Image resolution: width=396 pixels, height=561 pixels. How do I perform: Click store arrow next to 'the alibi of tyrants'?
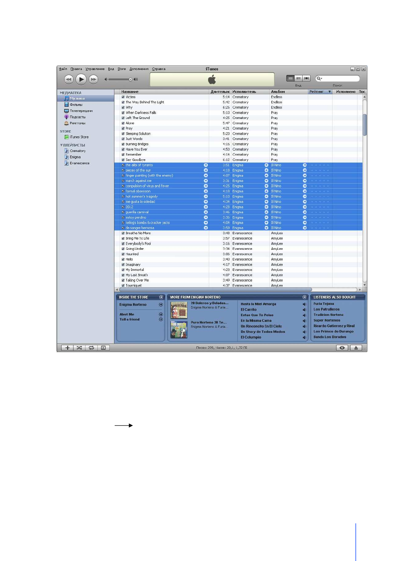tap(206, 165)
